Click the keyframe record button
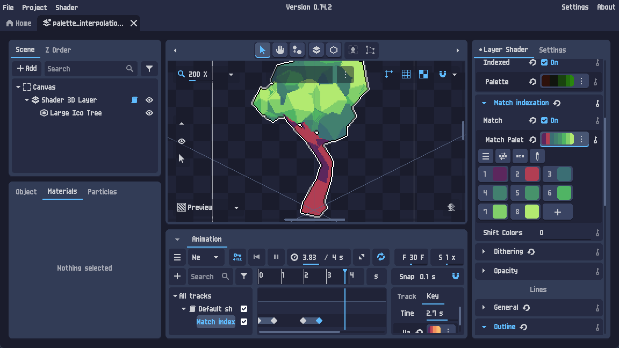 point(237,257)
